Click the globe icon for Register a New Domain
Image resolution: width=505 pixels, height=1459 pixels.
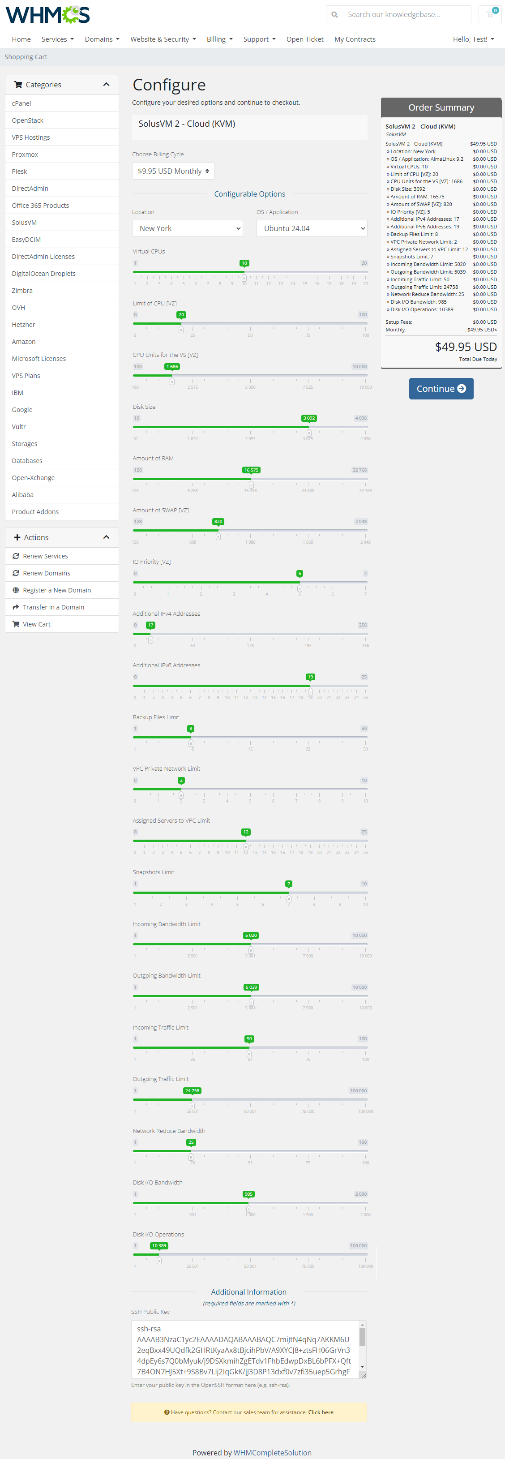(16, 590)
